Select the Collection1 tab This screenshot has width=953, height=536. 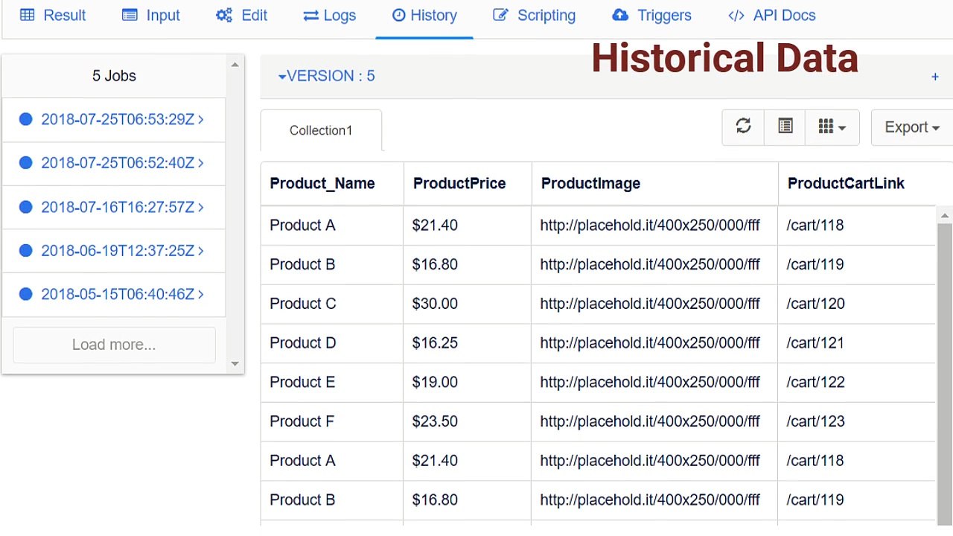(321, 130)
